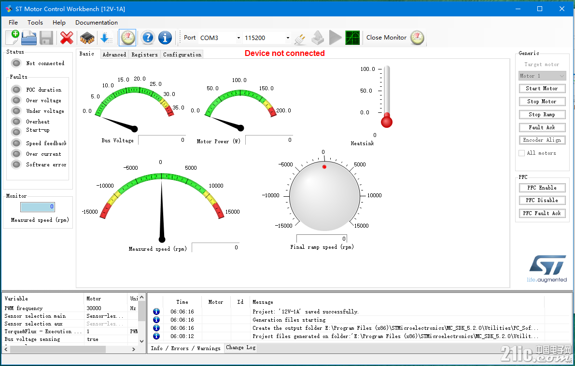Click the Final ramp speed value field

(x=322, y=239)
